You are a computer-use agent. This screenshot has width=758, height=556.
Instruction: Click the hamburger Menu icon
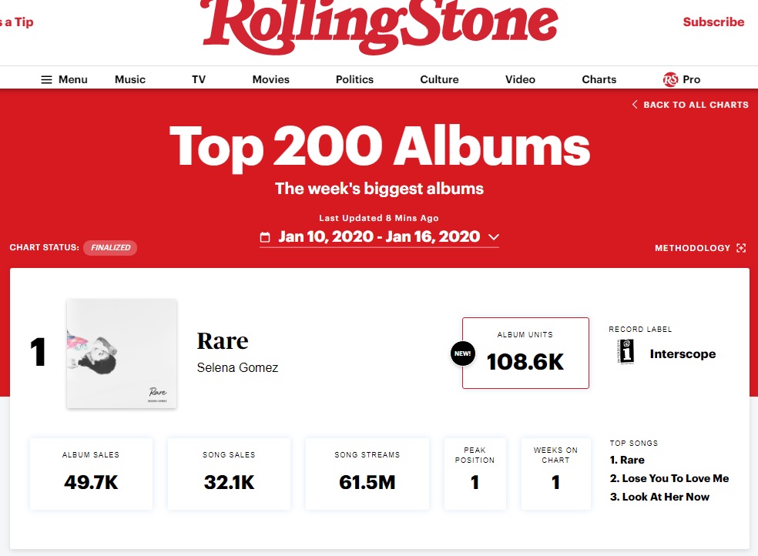[x=46, y=79]
